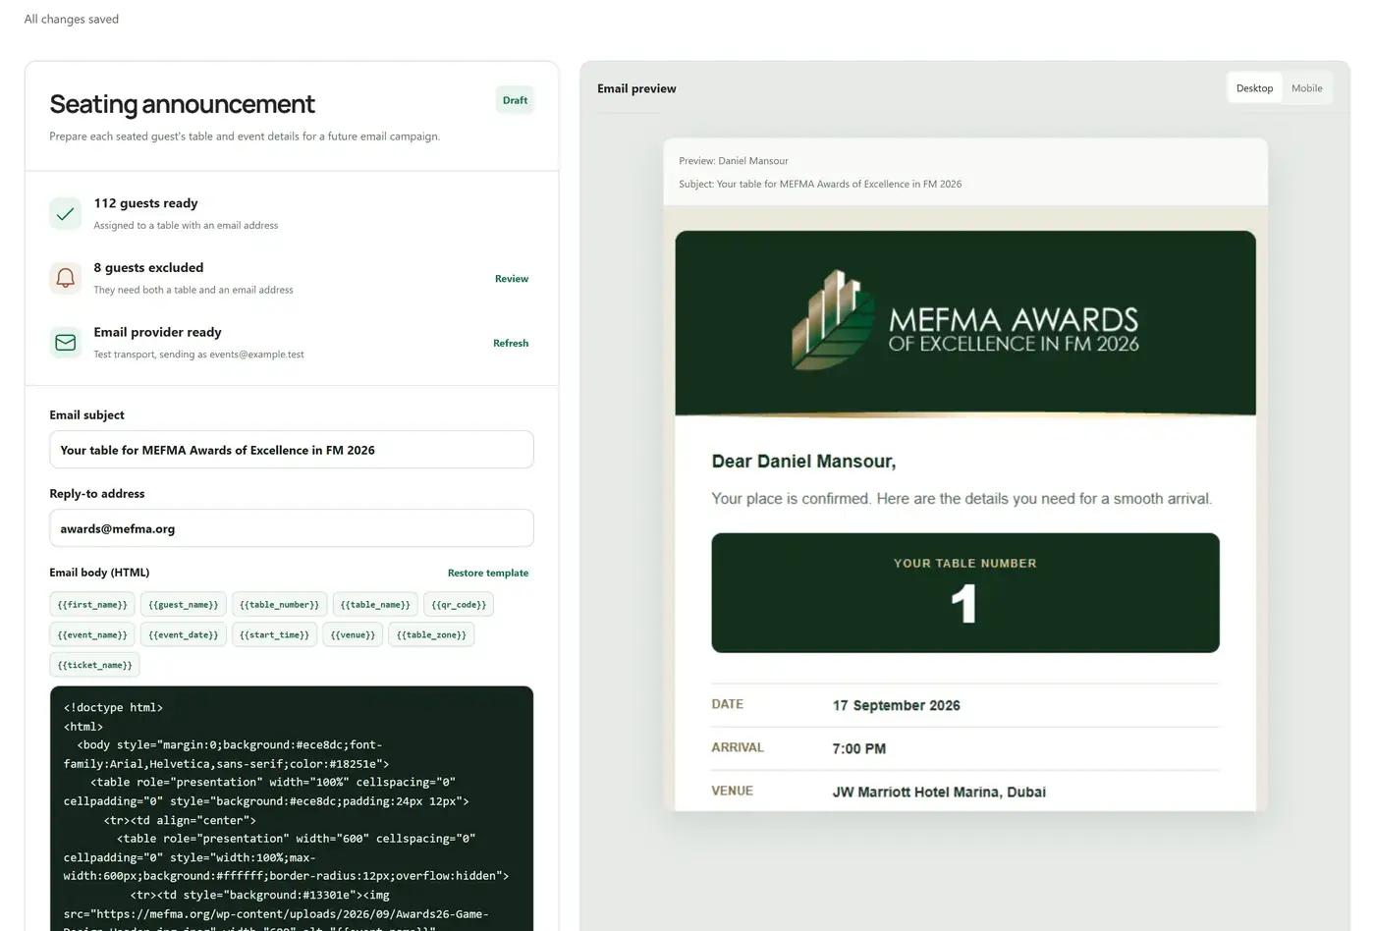Insert the {{table_number}} merge tag
1375x931 pixels.
(x=279, y=605)
